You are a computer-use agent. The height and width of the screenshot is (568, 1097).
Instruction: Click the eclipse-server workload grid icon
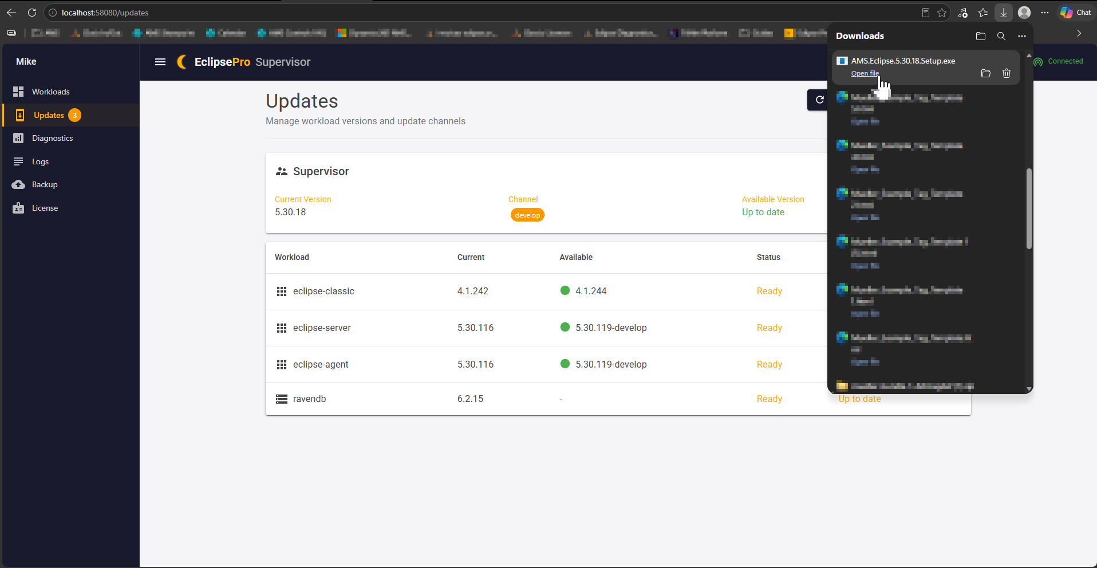[x=282, y=328]
